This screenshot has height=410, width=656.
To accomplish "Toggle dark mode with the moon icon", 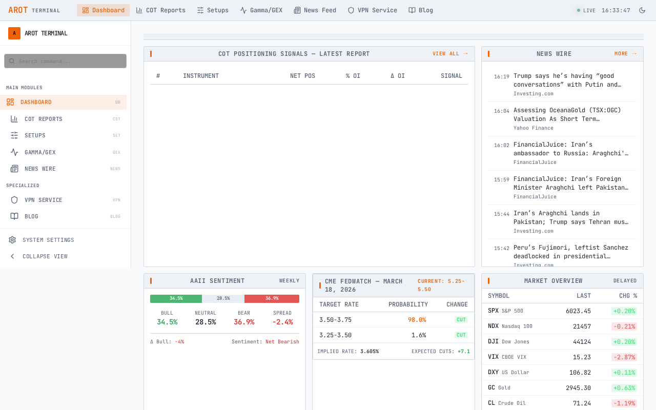I will (642, 10).
